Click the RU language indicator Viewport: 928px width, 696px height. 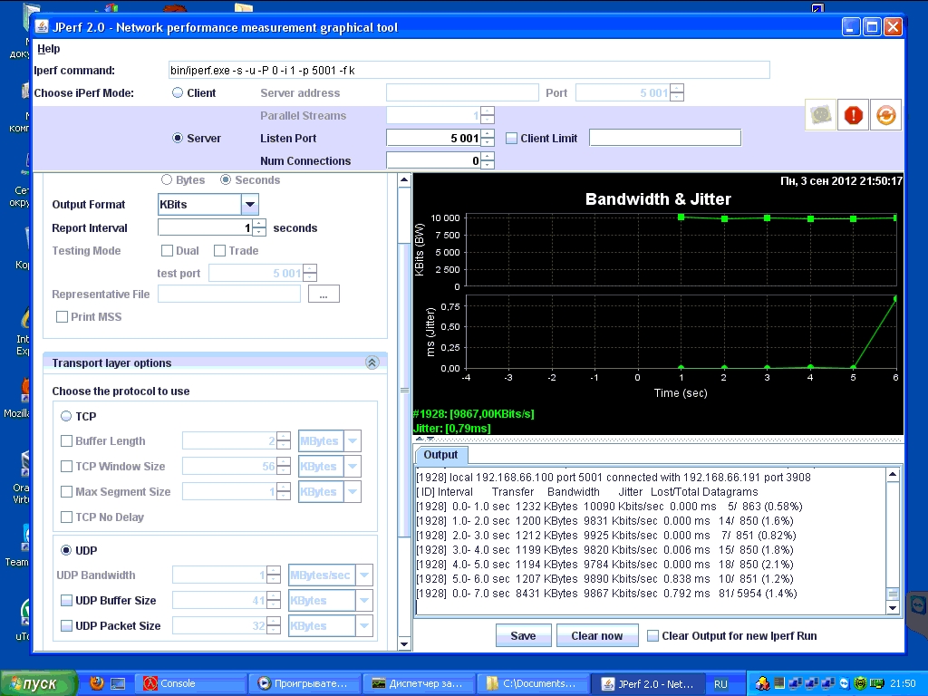click(x=720, y=684)
